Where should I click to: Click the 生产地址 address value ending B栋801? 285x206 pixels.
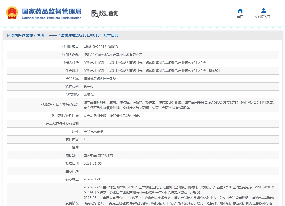pos(152,71)
